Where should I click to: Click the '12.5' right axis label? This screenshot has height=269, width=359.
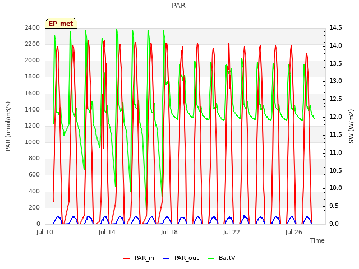[x=335, y=99]
